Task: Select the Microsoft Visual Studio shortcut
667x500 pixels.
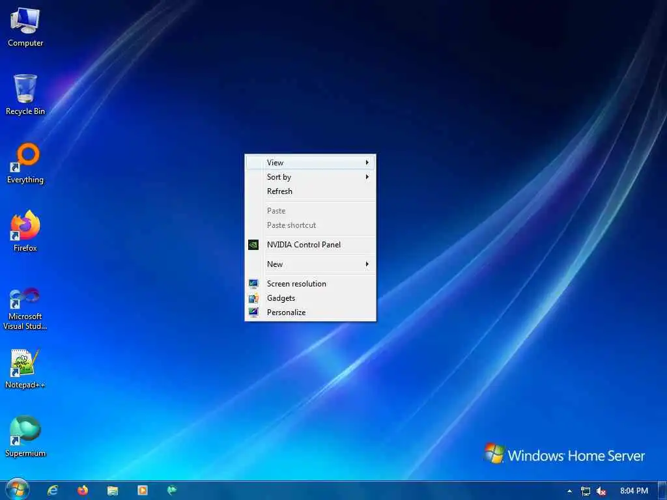Action: tap(25, 309)
